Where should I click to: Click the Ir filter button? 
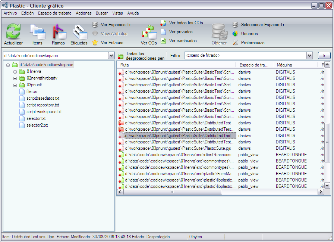coord(324,56)
